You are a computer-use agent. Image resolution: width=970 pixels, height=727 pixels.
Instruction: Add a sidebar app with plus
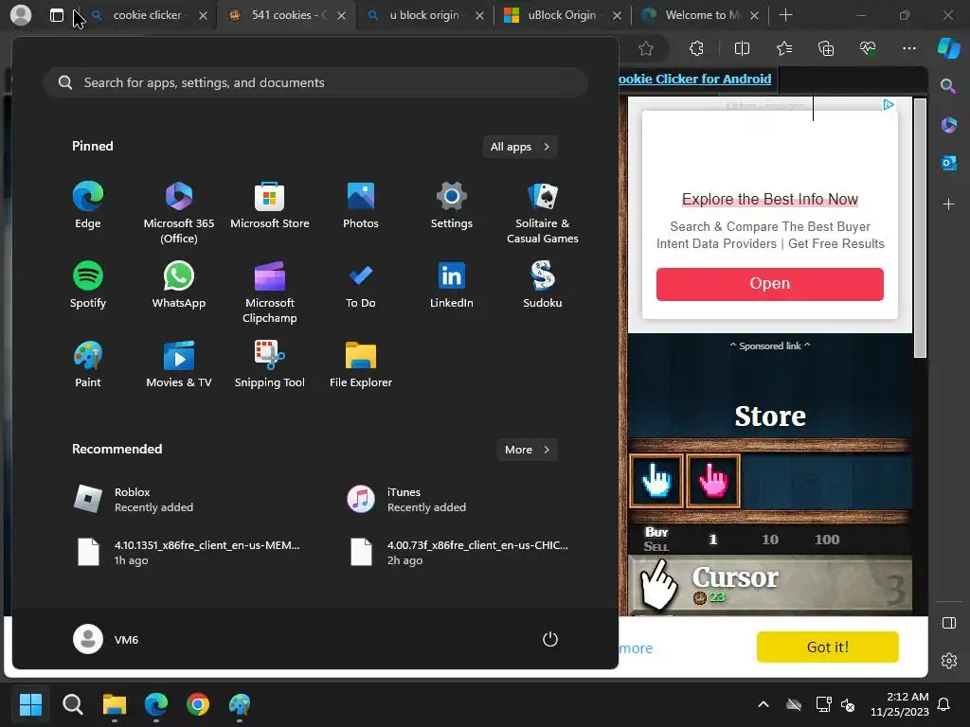[948, 204]
